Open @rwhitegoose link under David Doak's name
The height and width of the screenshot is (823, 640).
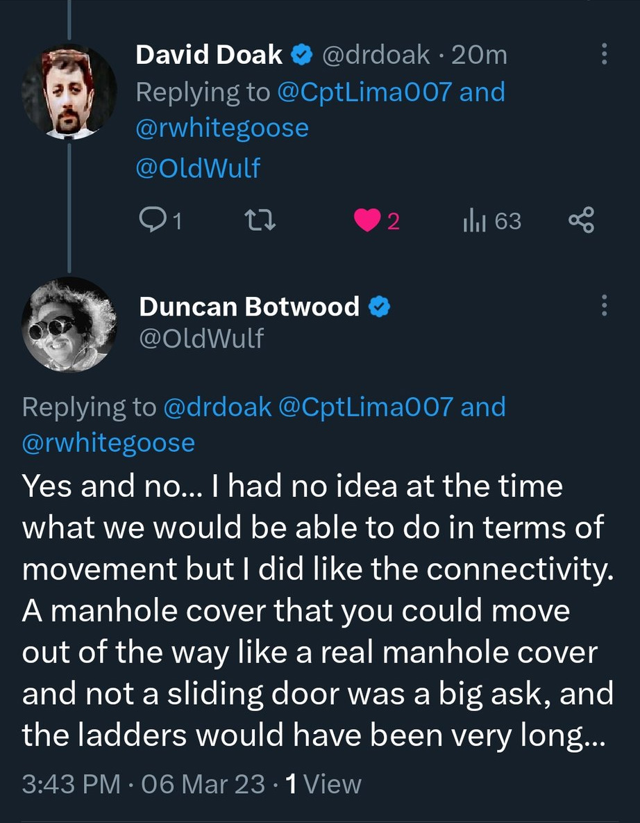point(222,128)
